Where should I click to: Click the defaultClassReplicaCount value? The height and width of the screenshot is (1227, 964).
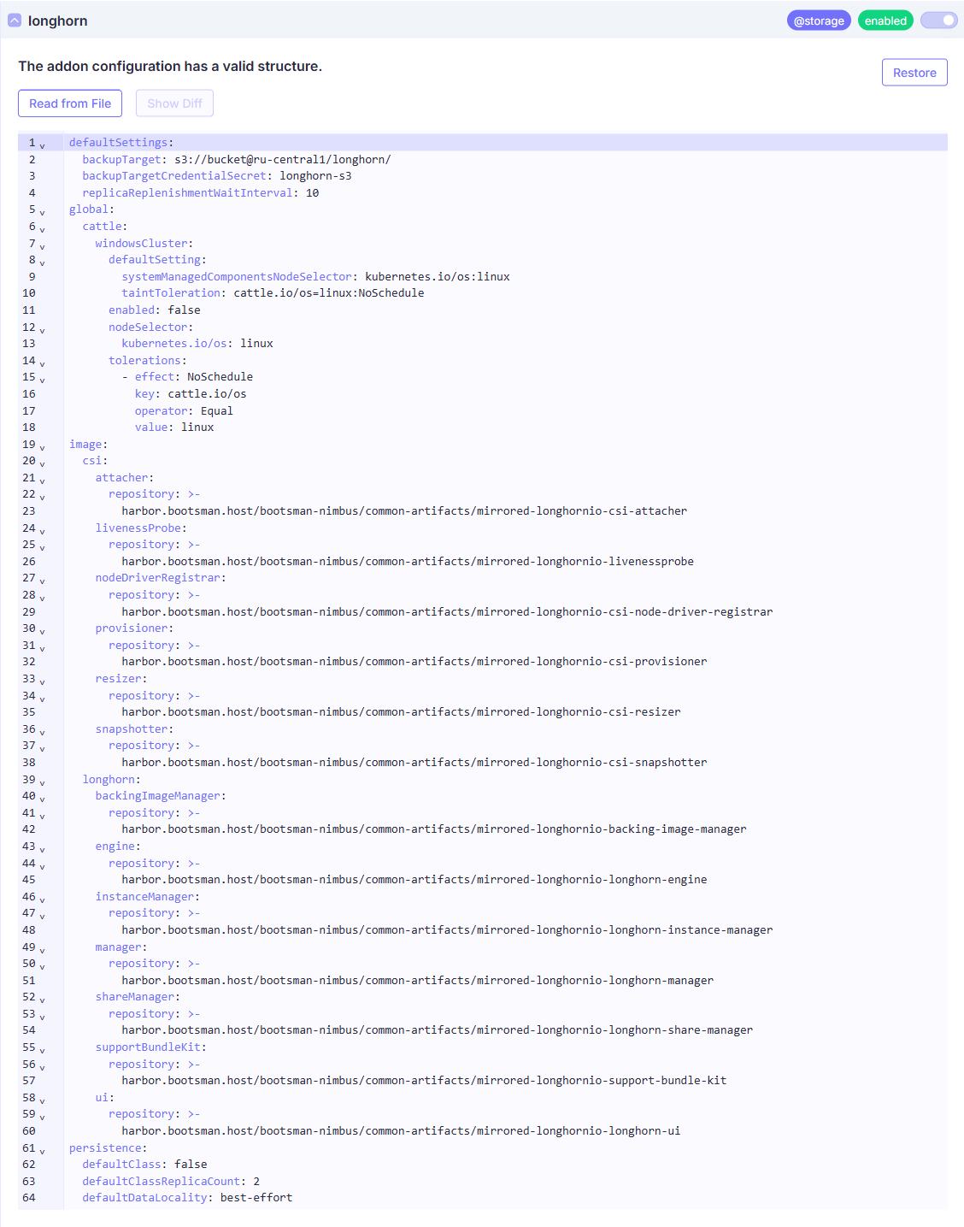[x=256, y=1182]
